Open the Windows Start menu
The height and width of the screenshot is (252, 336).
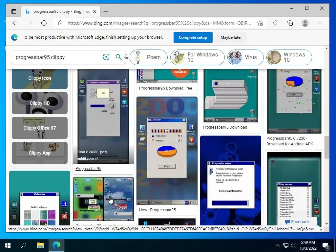8,245
